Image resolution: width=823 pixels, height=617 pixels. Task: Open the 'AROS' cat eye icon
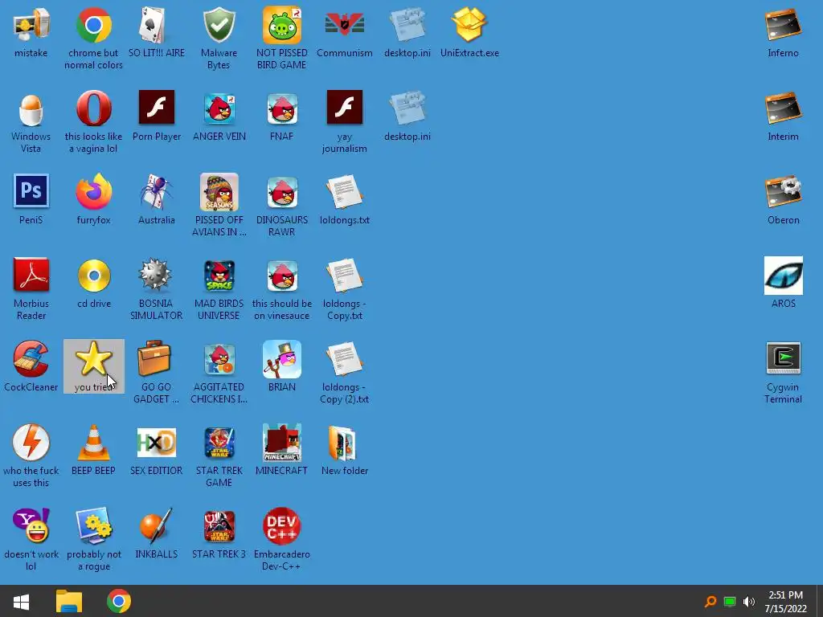pos(783,276)
